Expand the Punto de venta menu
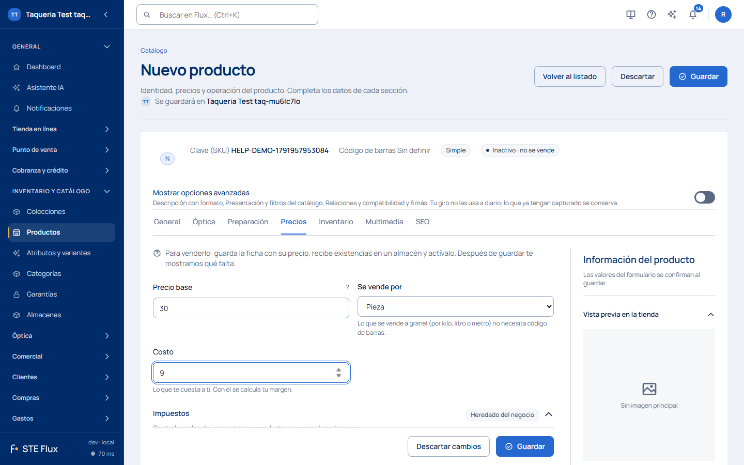744x465 pixels. 61,150
